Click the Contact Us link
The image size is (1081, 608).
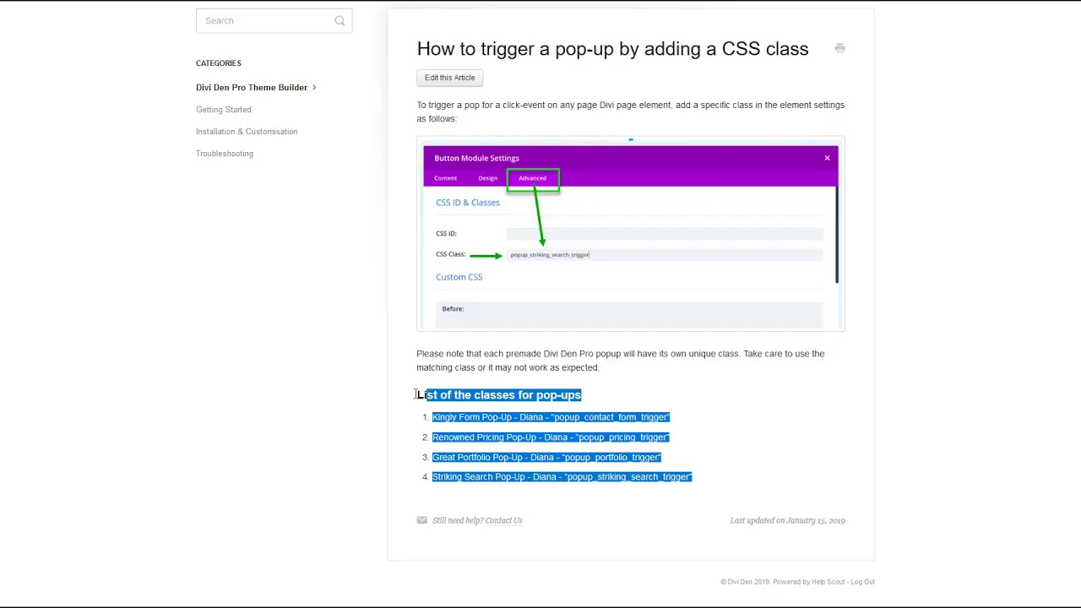click(504, 520)
